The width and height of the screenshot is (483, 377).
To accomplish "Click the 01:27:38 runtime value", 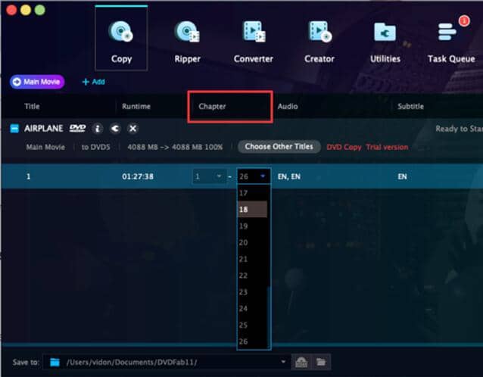I will coord(138,176).
